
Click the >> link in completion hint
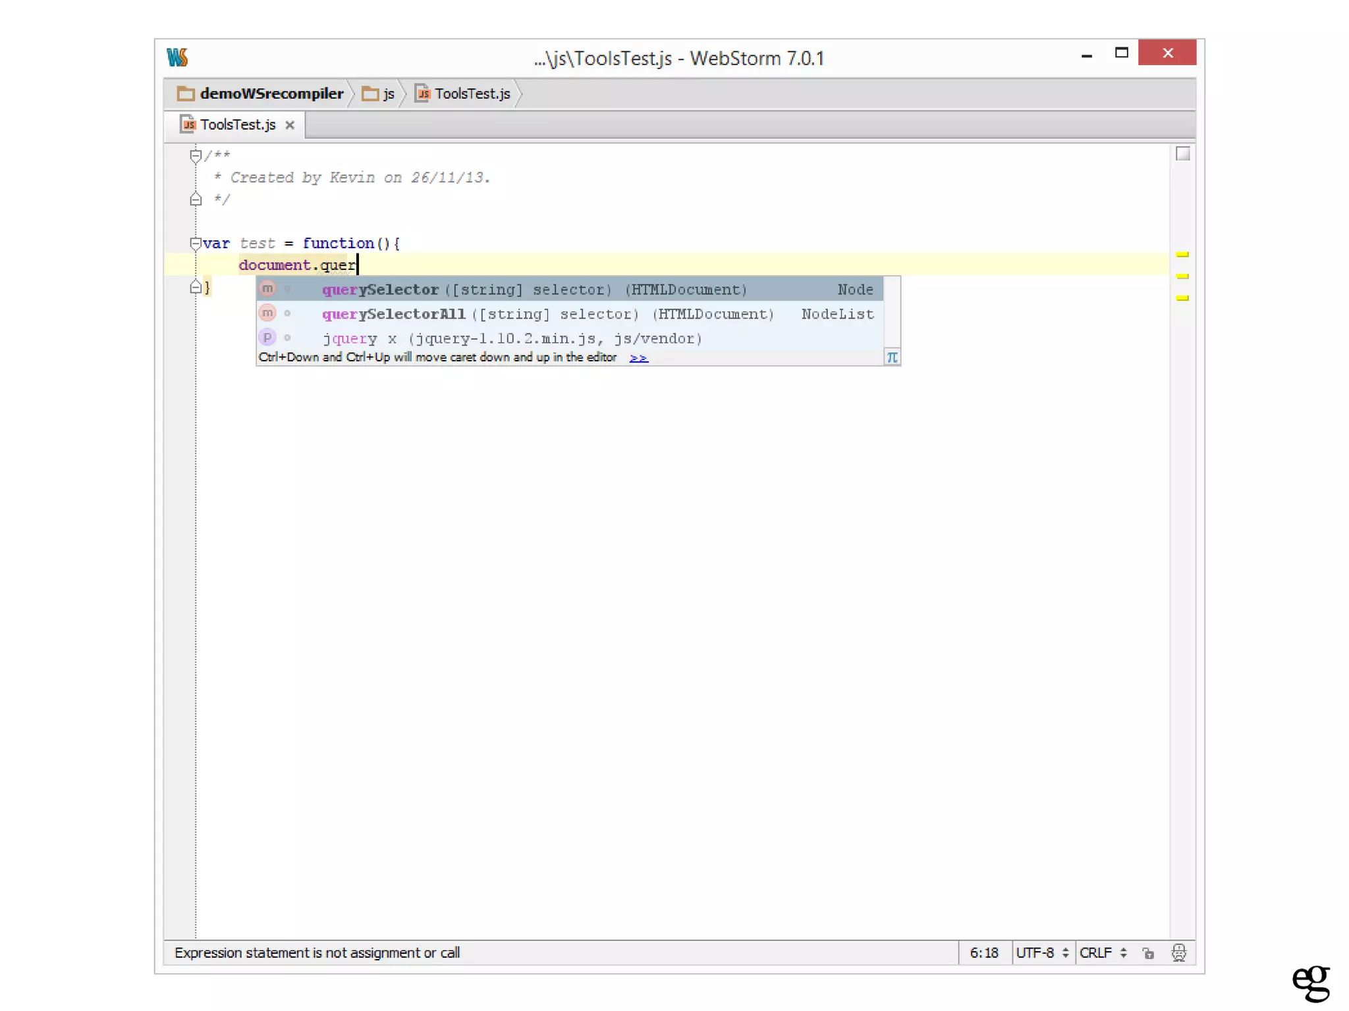click(x=638, y=358)
